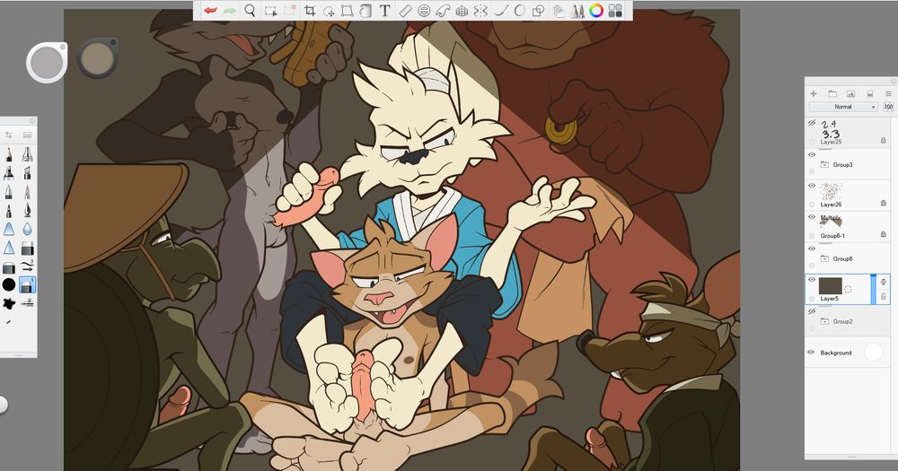Hide Layer26 using eye icon

(812, 186)
